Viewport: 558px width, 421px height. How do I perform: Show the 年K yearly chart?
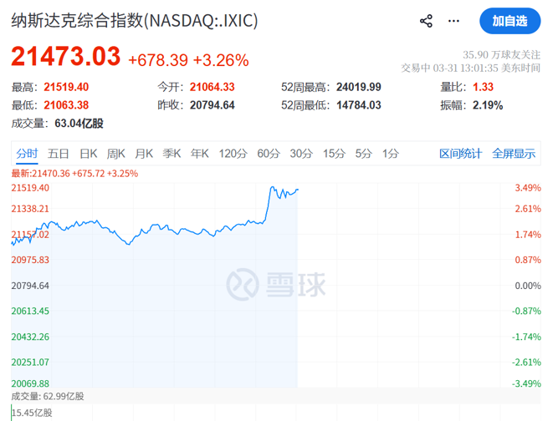pos(199,154)
